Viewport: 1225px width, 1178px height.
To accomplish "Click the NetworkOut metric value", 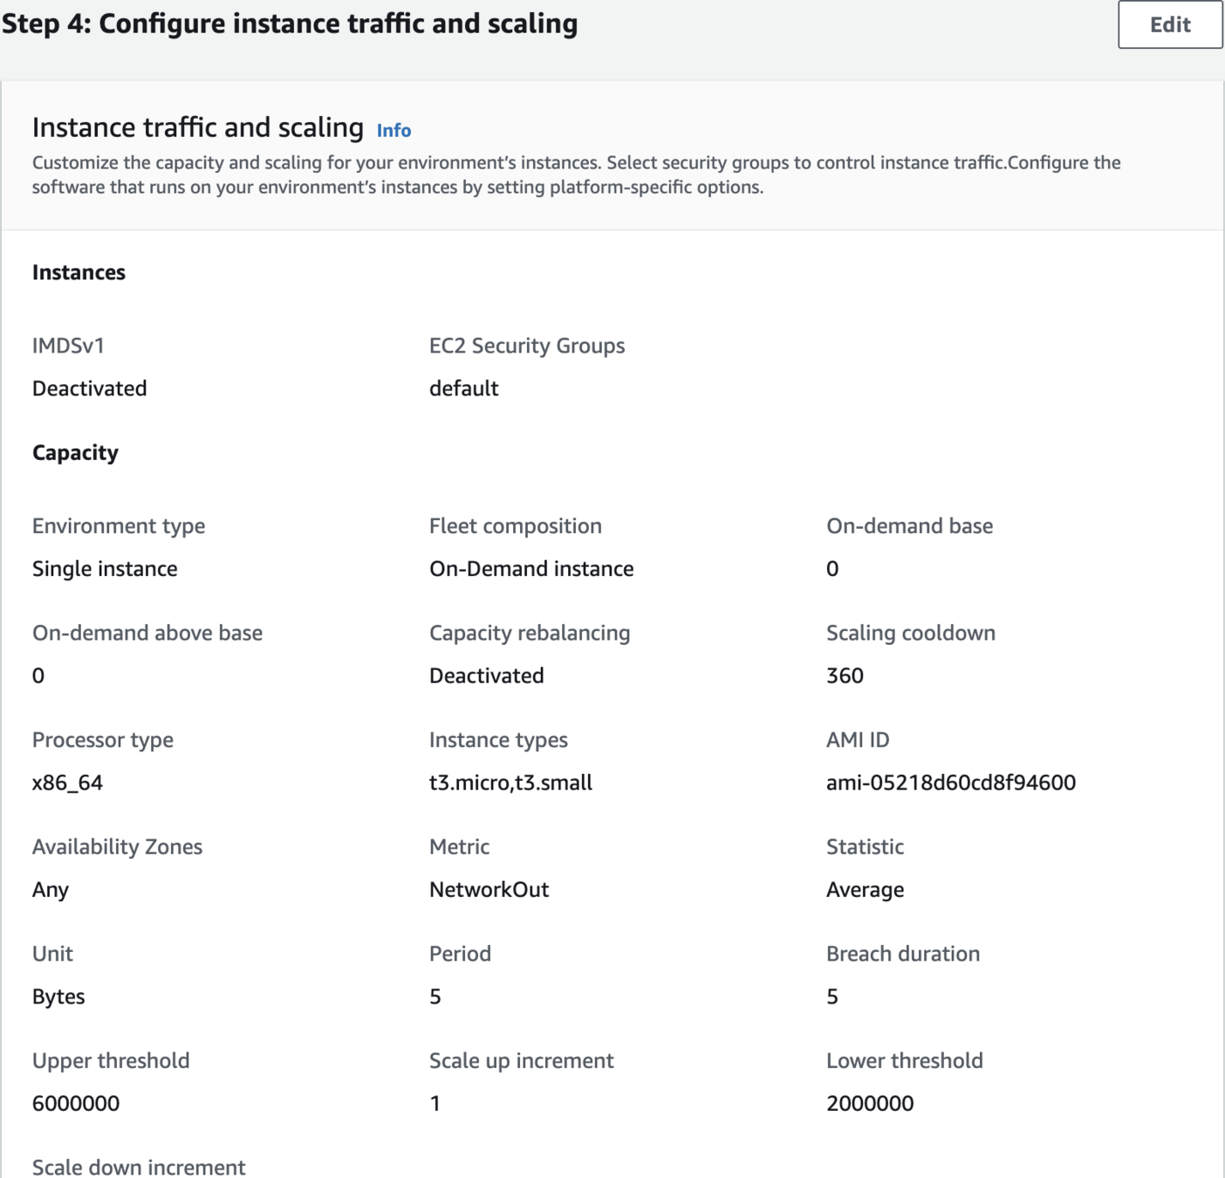I will point(489,889).
